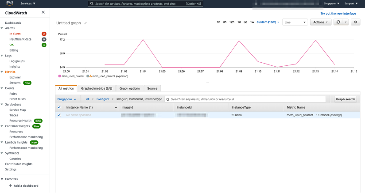Viewport: 365px width, 193px height.
Task: Uncheck the t2.nano metric row checkbox
Action: click(59, 115)
